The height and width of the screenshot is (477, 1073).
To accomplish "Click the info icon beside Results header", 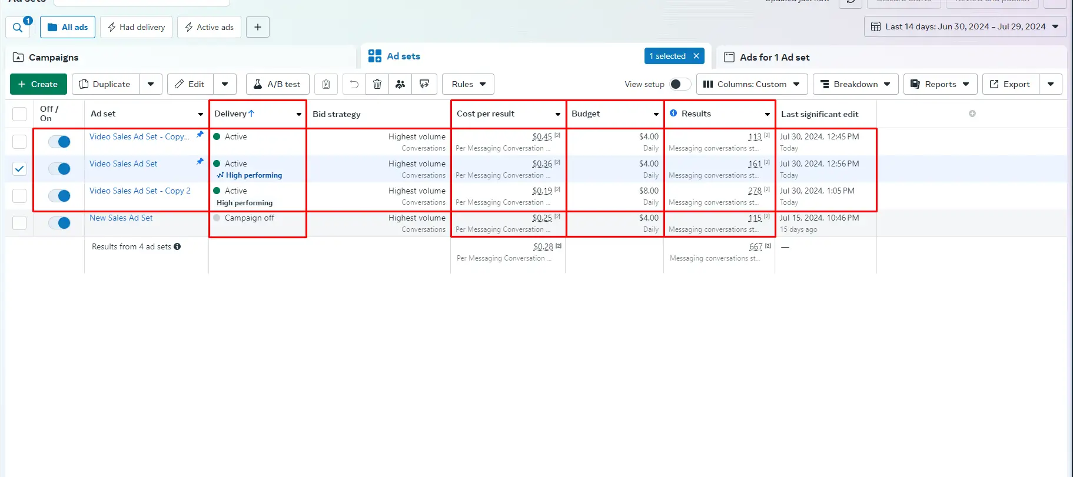I will (x=673, y=113).
